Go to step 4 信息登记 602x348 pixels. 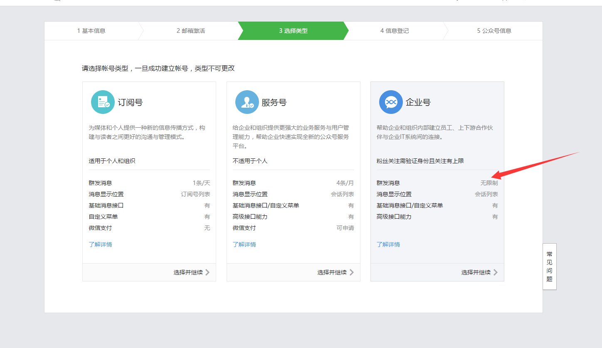click(395, 31)
